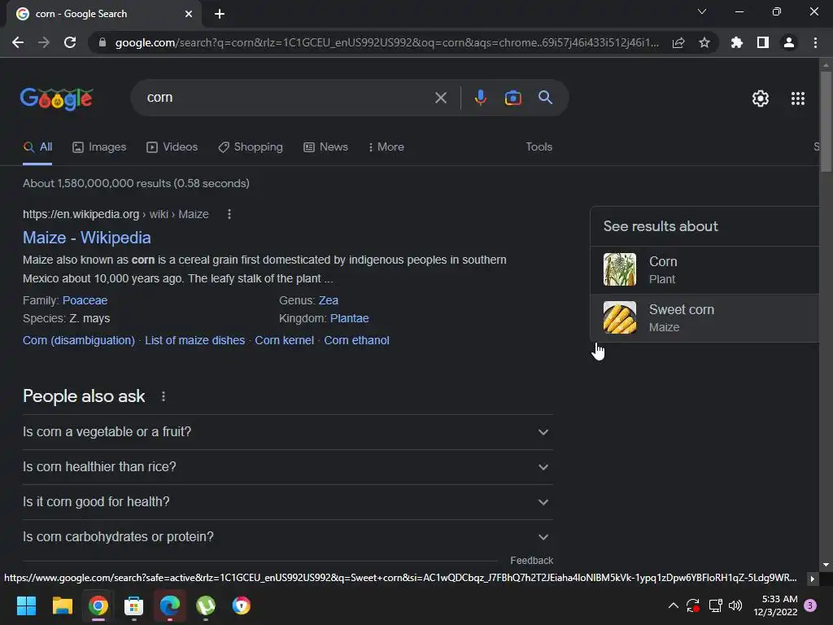The image size is (833, 625).
Task: Open List of maize dishes link
Action: pyautogui.click(x=194, y=340)
